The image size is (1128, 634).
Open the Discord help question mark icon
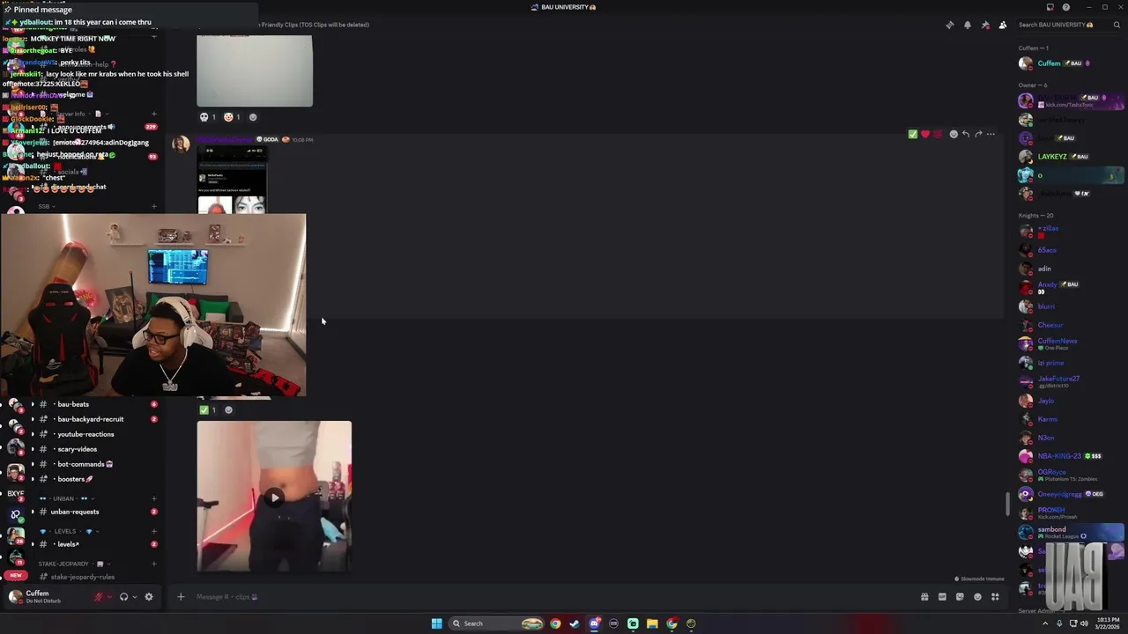coord(1066,7)
